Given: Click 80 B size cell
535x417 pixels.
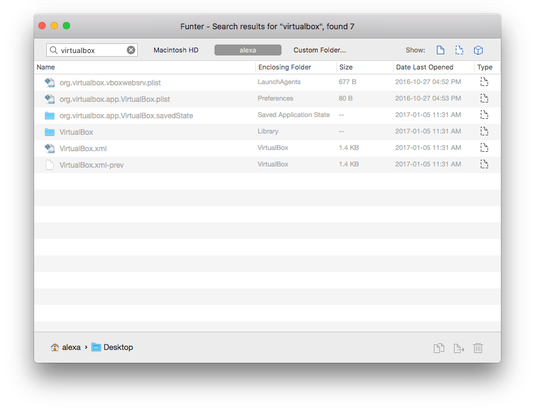Looking at the screenshot, I should [x=345, y=98].
